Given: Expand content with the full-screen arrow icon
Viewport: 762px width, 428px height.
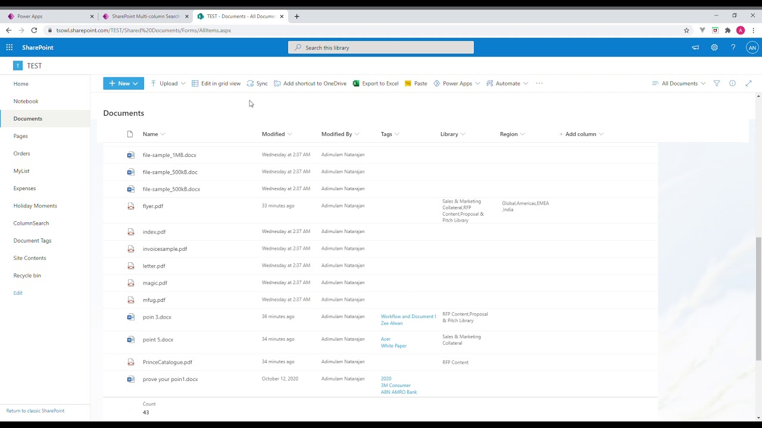Looking at the screenshot, I should click(x=749, y=83).
